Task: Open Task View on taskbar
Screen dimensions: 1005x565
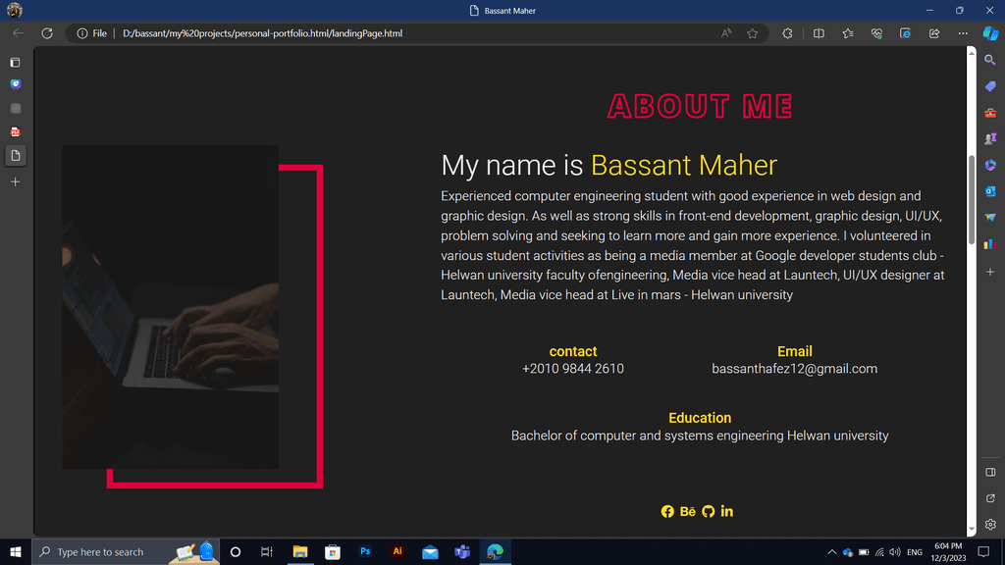Action: pyautogui.click(x=267, y=551)
